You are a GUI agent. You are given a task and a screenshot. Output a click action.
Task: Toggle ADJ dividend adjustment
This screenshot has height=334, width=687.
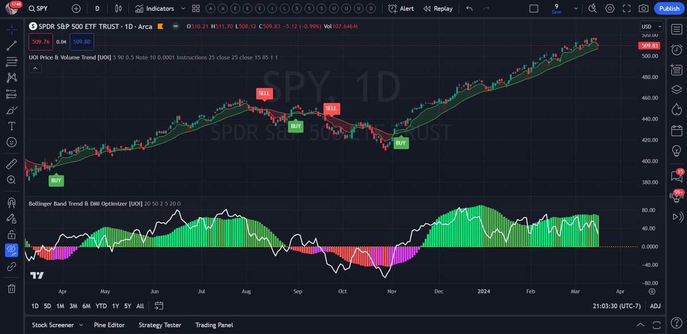tap(655, 306)
